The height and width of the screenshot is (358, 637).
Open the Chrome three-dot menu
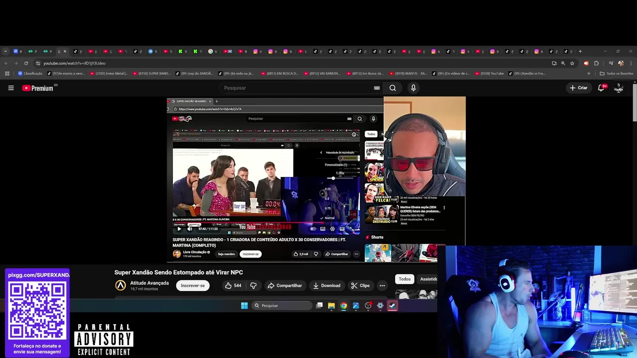pos(630,63)
